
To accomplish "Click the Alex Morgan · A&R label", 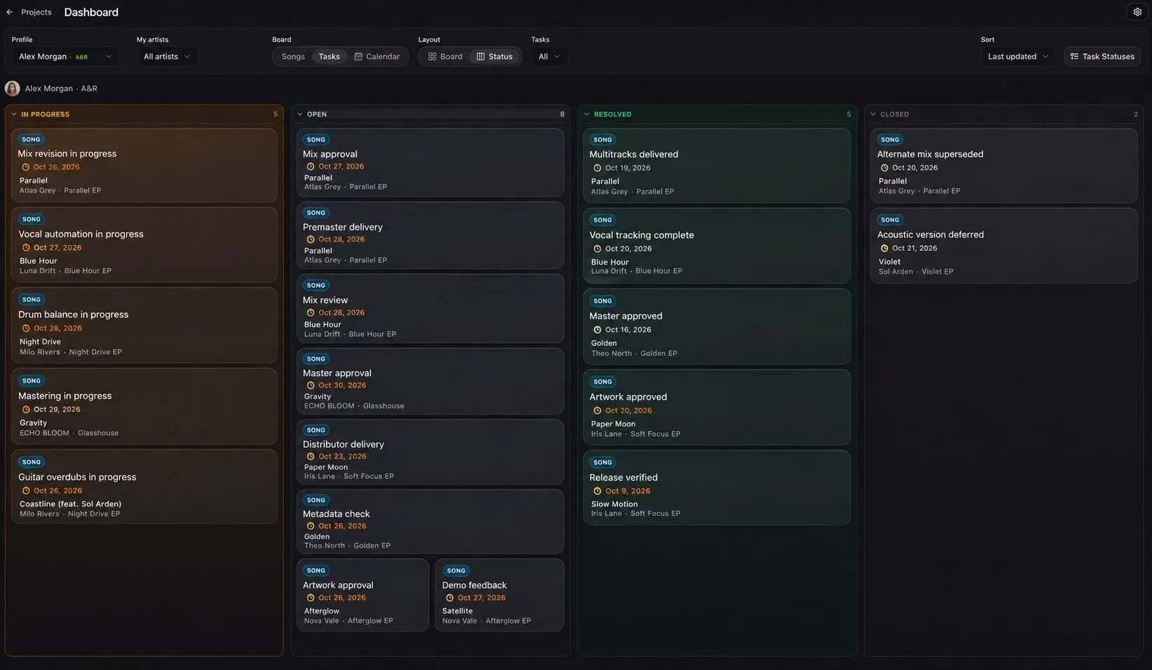I will 61,88.
